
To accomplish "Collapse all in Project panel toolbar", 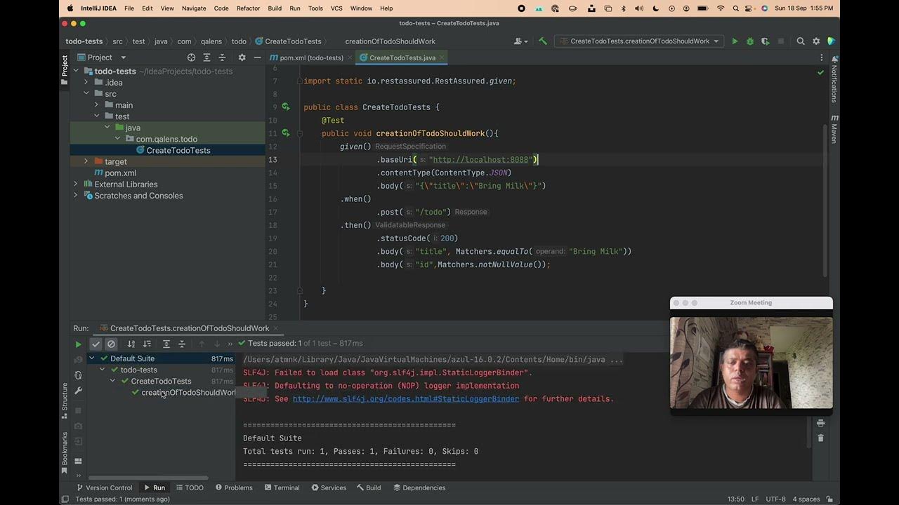I will (222, 58).
